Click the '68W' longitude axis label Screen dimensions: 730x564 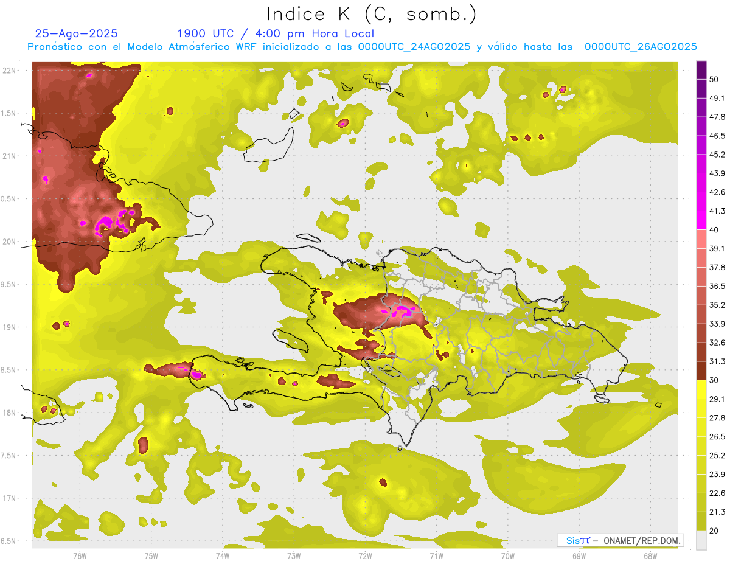[x=650, y=556]
